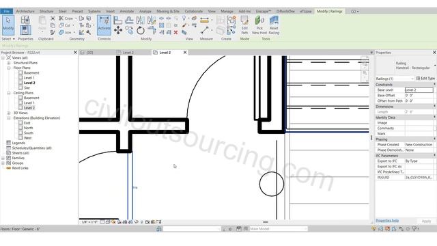This screenshot has height=246, width=437.
Task: Open the Railings (1) filter dropdown
Action: point(395,79)
